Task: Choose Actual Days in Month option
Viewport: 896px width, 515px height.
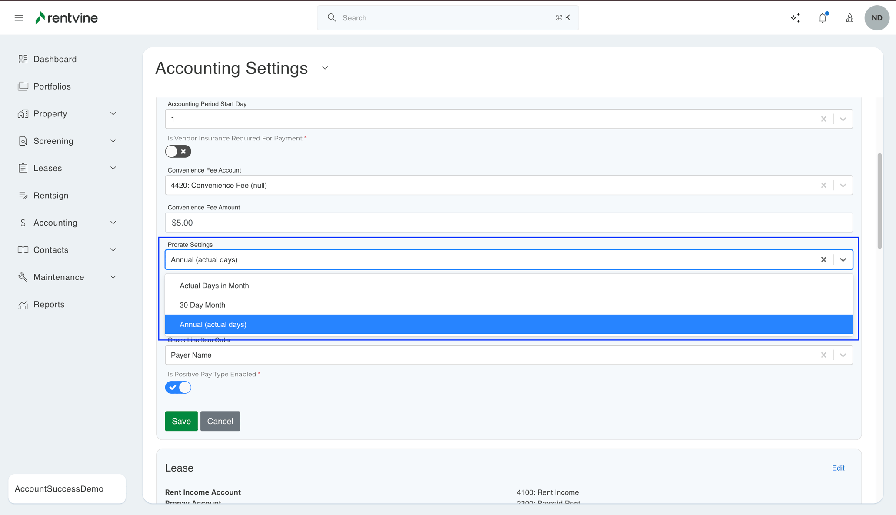Action: [x=214, y=286]
